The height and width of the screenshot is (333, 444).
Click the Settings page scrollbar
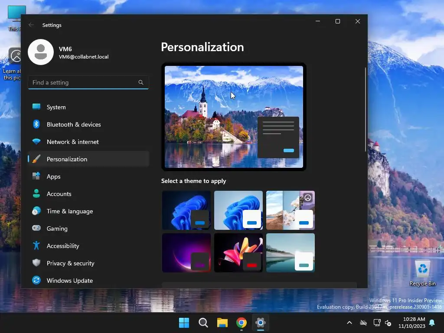tap(365, 109)
